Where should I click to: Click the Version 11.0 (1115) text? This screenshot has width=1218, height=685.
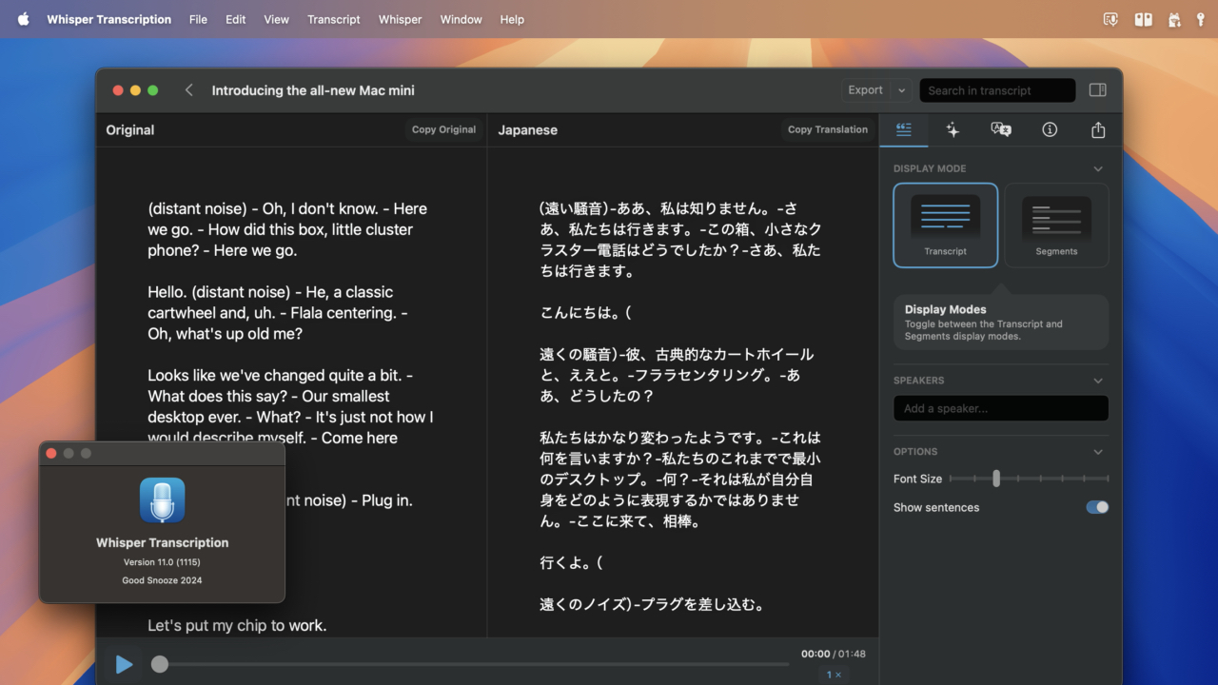162,562
